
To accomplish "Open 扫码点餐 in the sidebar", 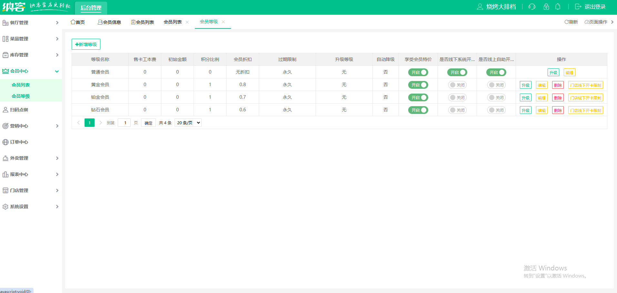I will pyautogui.click(x=19, y=110).
